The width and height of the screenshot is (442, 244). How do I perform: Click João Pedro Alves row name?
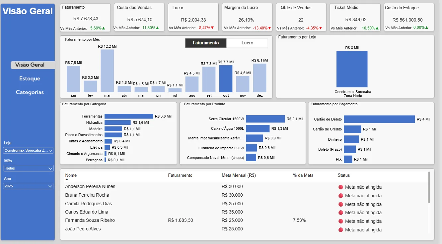[83, 229]
